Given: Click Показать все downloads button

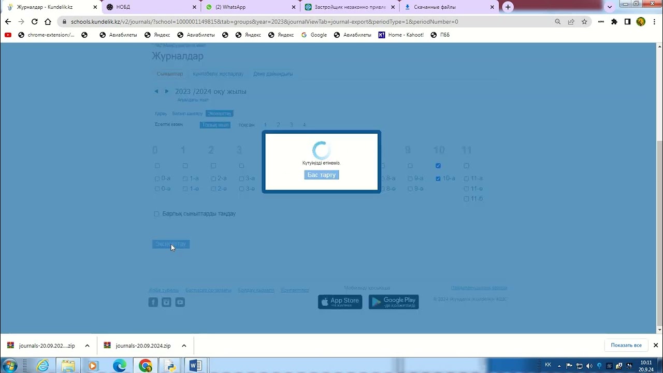Looking at the screenshot, I should point(626,345).
